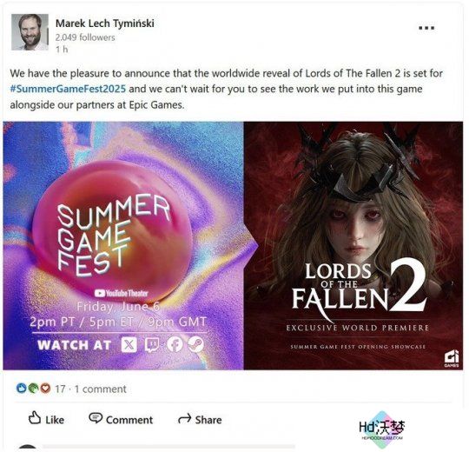Follow the #SummerGameFest2025 hashtag link
This screenshot has width=469, height=452.
[68, 90]
